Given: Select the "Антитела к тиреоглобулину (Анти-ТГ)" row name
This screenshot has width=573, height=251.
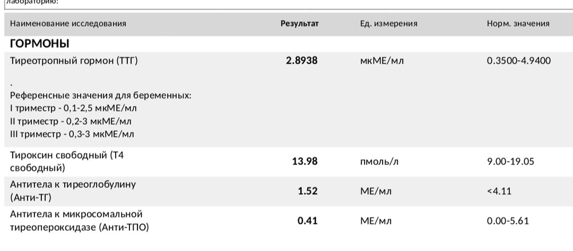Looking at the screenshot, I should coord(73,191).
